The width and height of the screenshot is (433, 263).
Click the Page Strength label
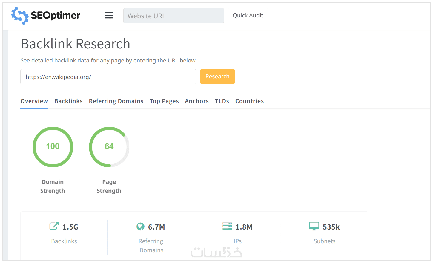(x=109, y=186)
